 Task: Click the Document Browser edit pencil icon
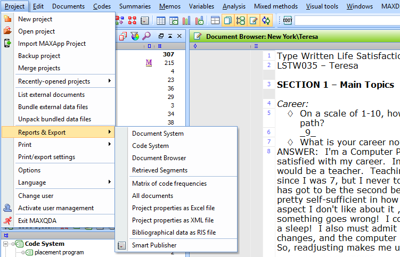pyautogui.click(x=198, y=36)
